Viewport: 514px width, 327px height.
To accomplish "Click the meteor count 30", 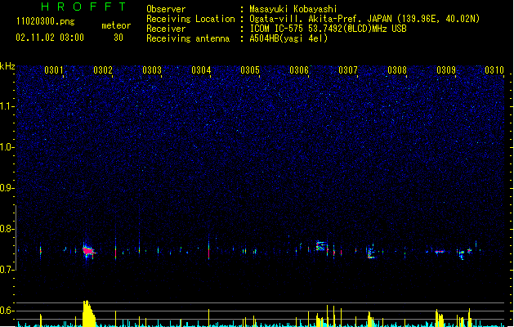I will point(118,38).
